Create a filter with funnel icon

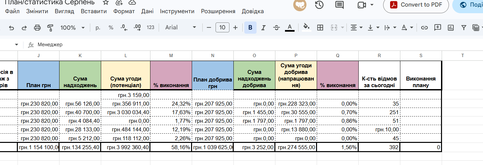tap(464, 28)
